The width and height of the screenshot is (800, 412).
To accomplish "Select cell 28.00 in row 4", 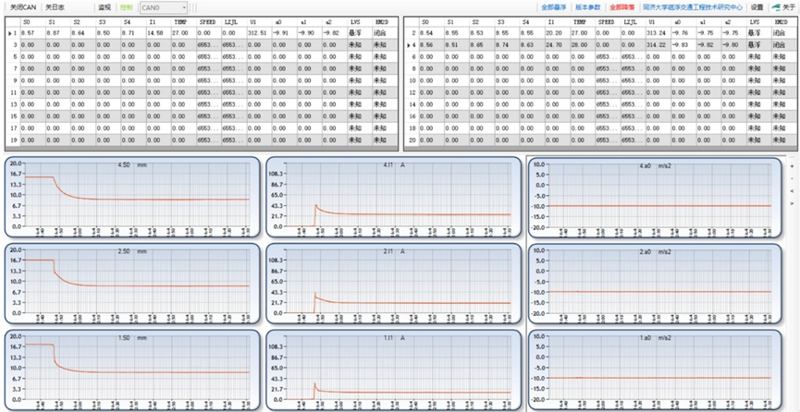I will pos(583,45).
